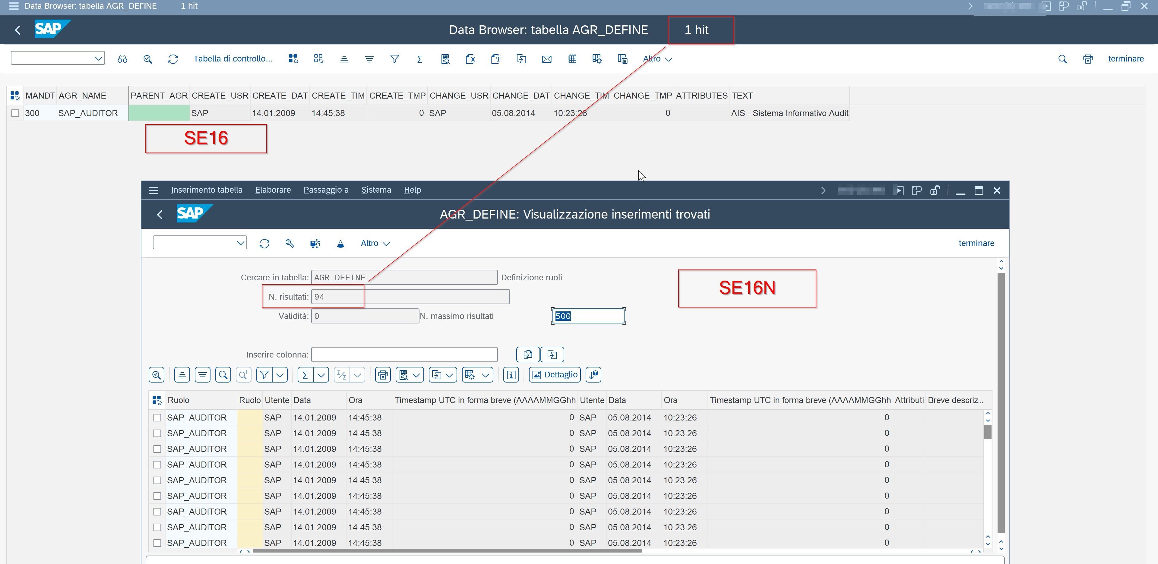Export to spreadsheet icon in SE16 toolbar
This screenshot has width=1158, height=564.
point(470,59)
